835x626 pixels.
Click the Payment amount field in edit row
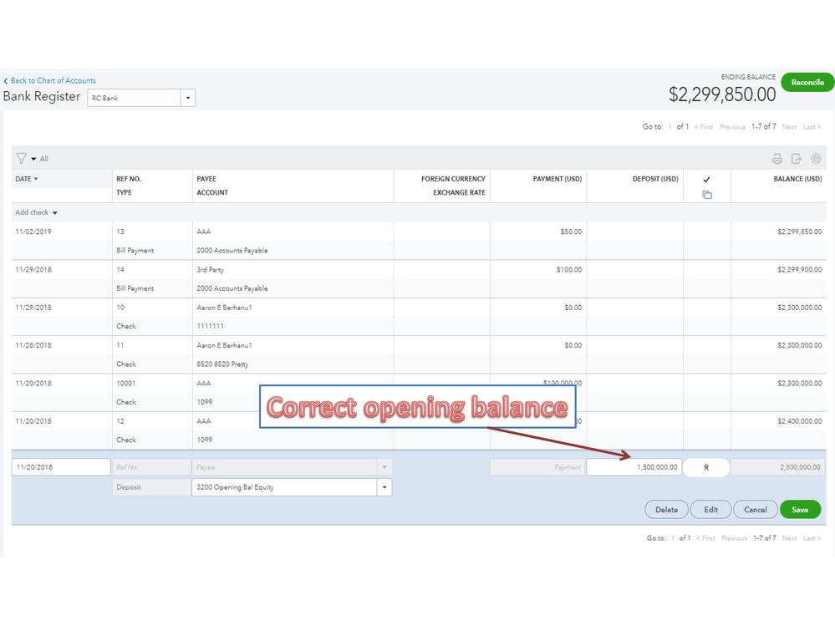pyautogui.click(x=537, y=467)
